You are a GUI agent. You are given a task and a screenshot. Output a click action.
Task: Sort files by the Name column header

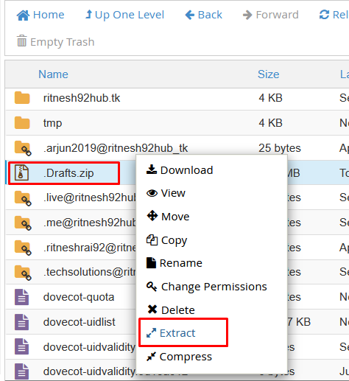tap(53, 74)
